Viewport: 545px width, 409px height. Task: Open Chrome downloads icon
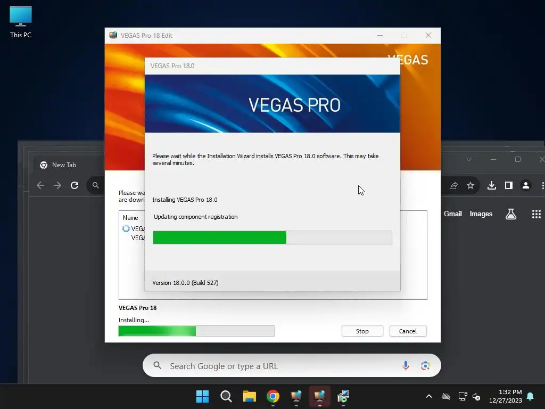pyautogui.click(x=491, y=185)
